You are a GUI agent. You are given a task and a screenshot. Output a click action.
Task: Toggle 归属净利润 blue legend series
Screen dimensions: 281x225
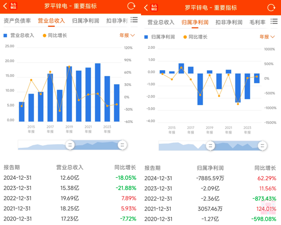(x=160, y=37)
